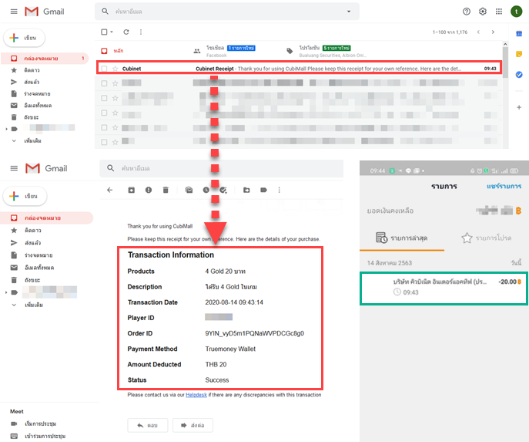Start a meeting 'เริ่มการประชุม'
Screen dimensions: 529x442
click(40, 423)
